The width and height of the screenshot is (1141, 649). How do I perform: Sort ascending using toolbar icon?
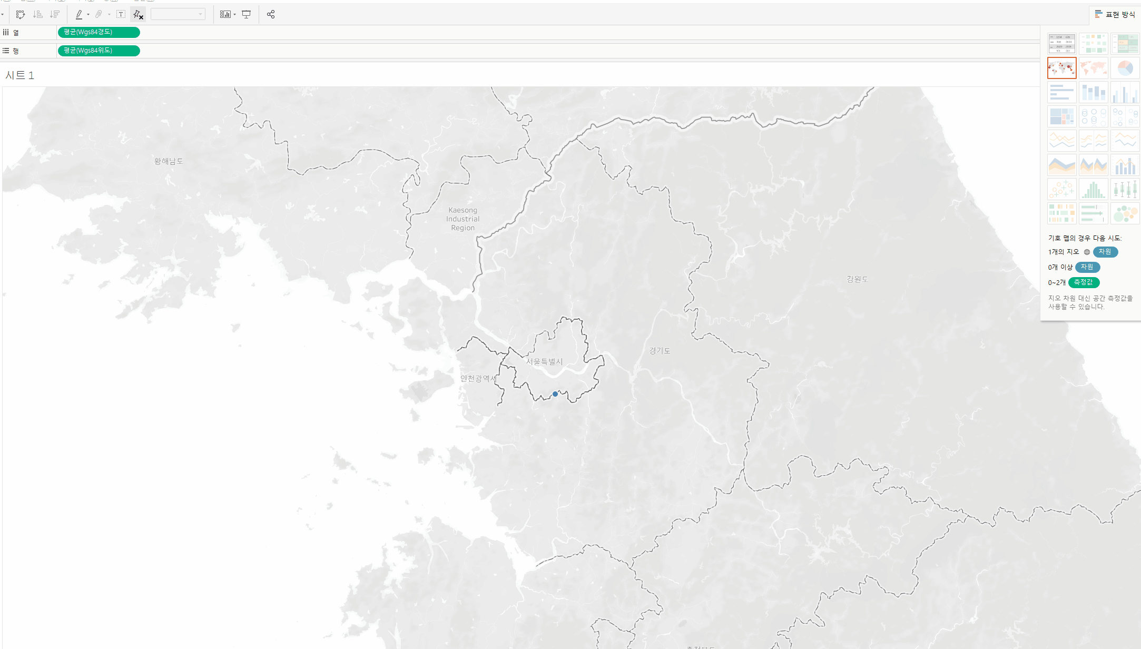[37, 14]
